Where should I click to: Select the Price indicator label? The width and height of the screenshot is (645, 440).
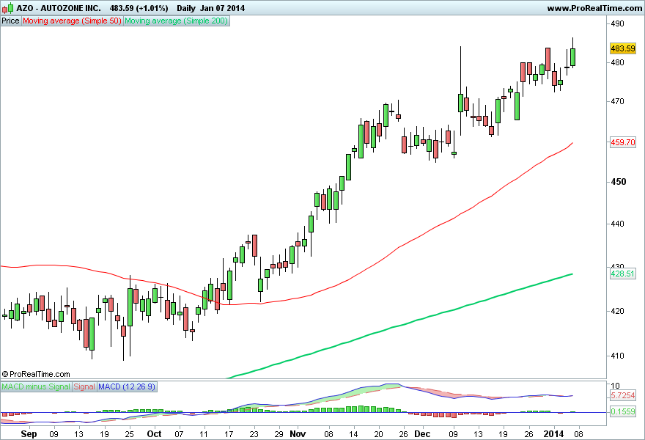11,21
